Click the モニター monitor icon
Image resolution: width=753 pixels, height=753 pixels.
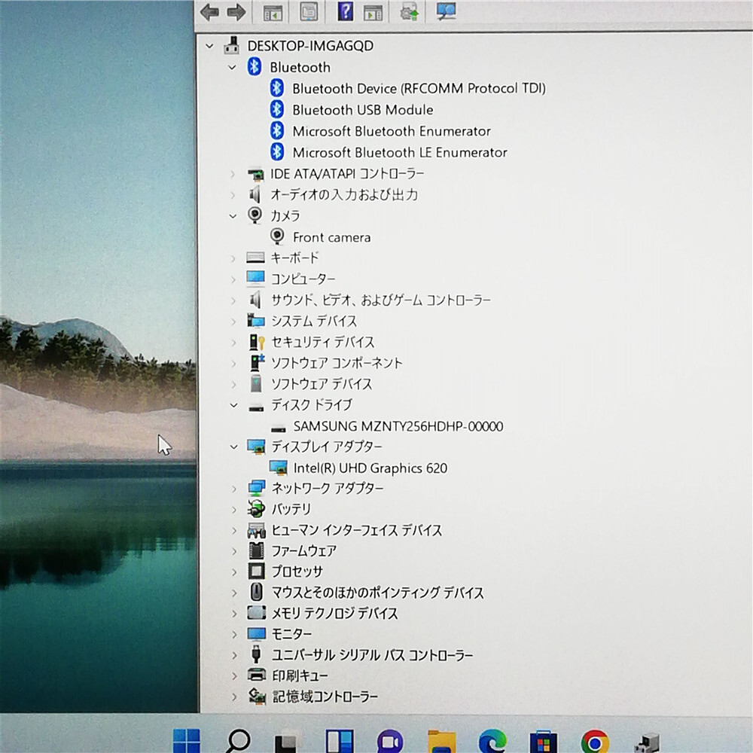tap(257, 634)
